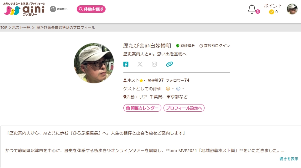Open the Instagram icon
The width and height of the screenshot is (301, 168).
[154, 64]
